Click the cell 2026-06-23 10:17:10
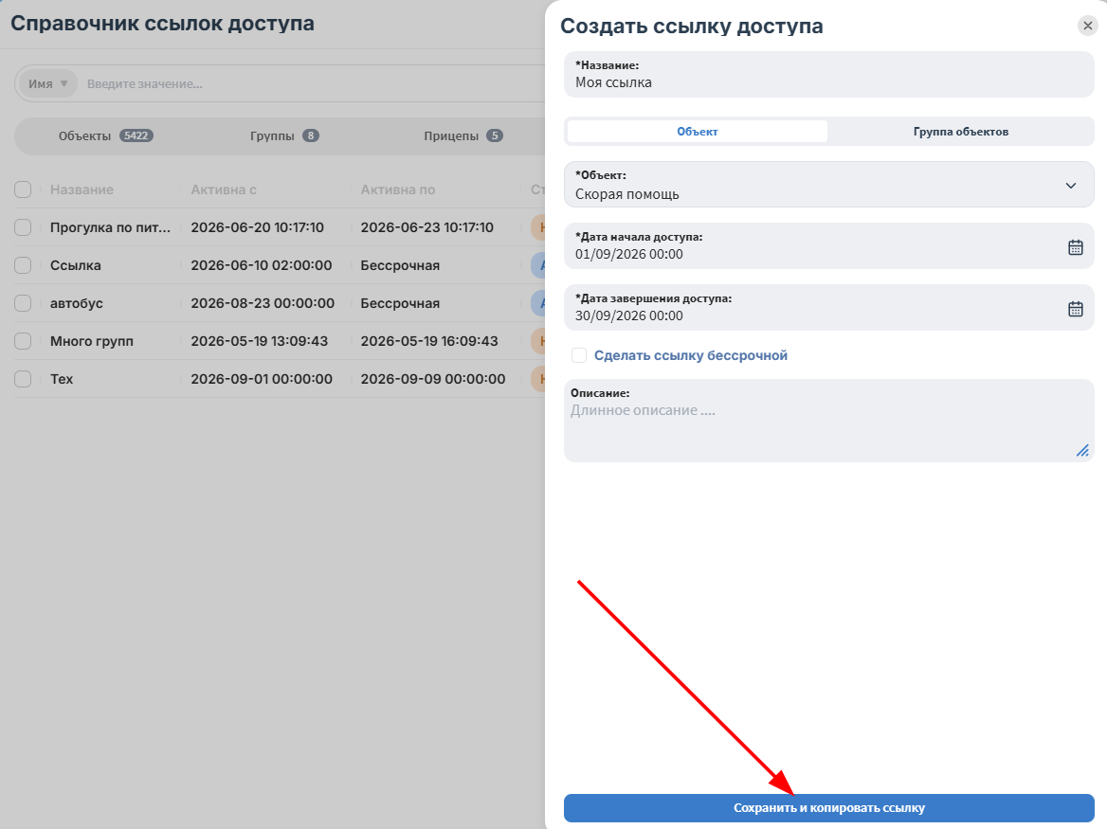This screenshot has width=1107, height=829. pos(427,227)
